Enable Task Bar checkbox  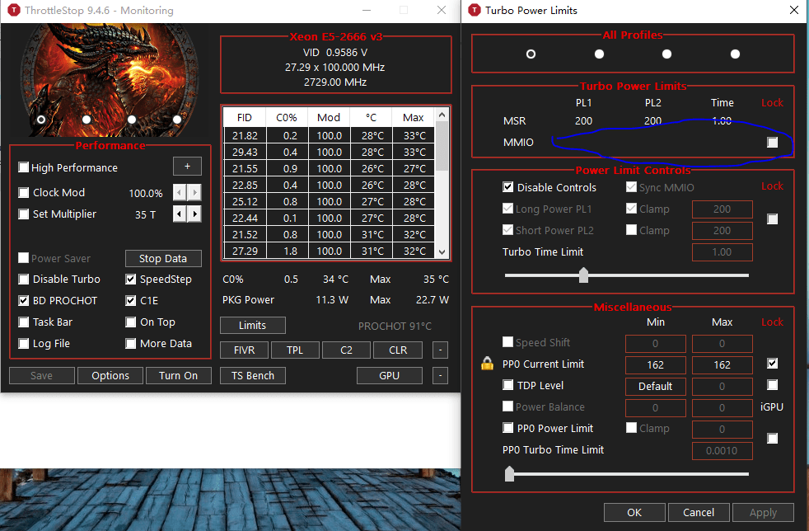click(23, 322)
